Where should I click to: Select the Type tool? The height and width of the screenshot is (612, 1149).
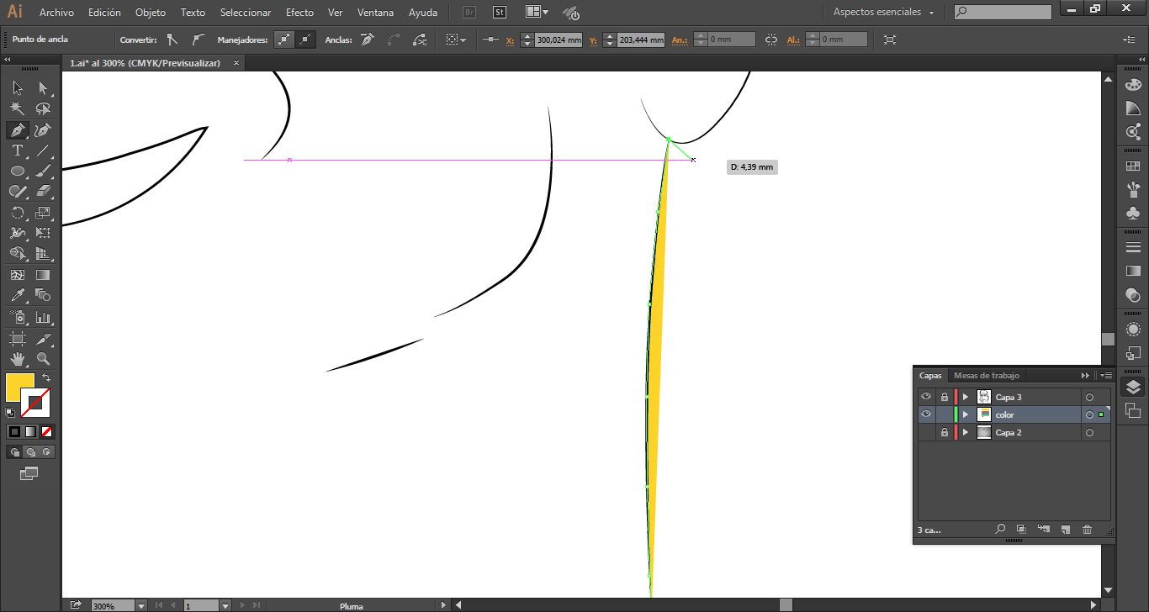click(x=17, y=151)
